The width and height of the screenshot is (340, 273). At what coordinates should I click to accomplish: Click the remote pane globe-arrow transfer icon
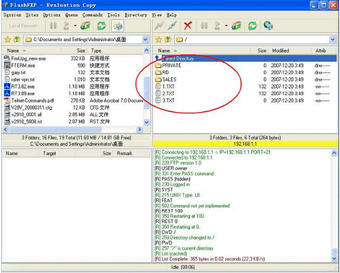click(x=236, y=26)
